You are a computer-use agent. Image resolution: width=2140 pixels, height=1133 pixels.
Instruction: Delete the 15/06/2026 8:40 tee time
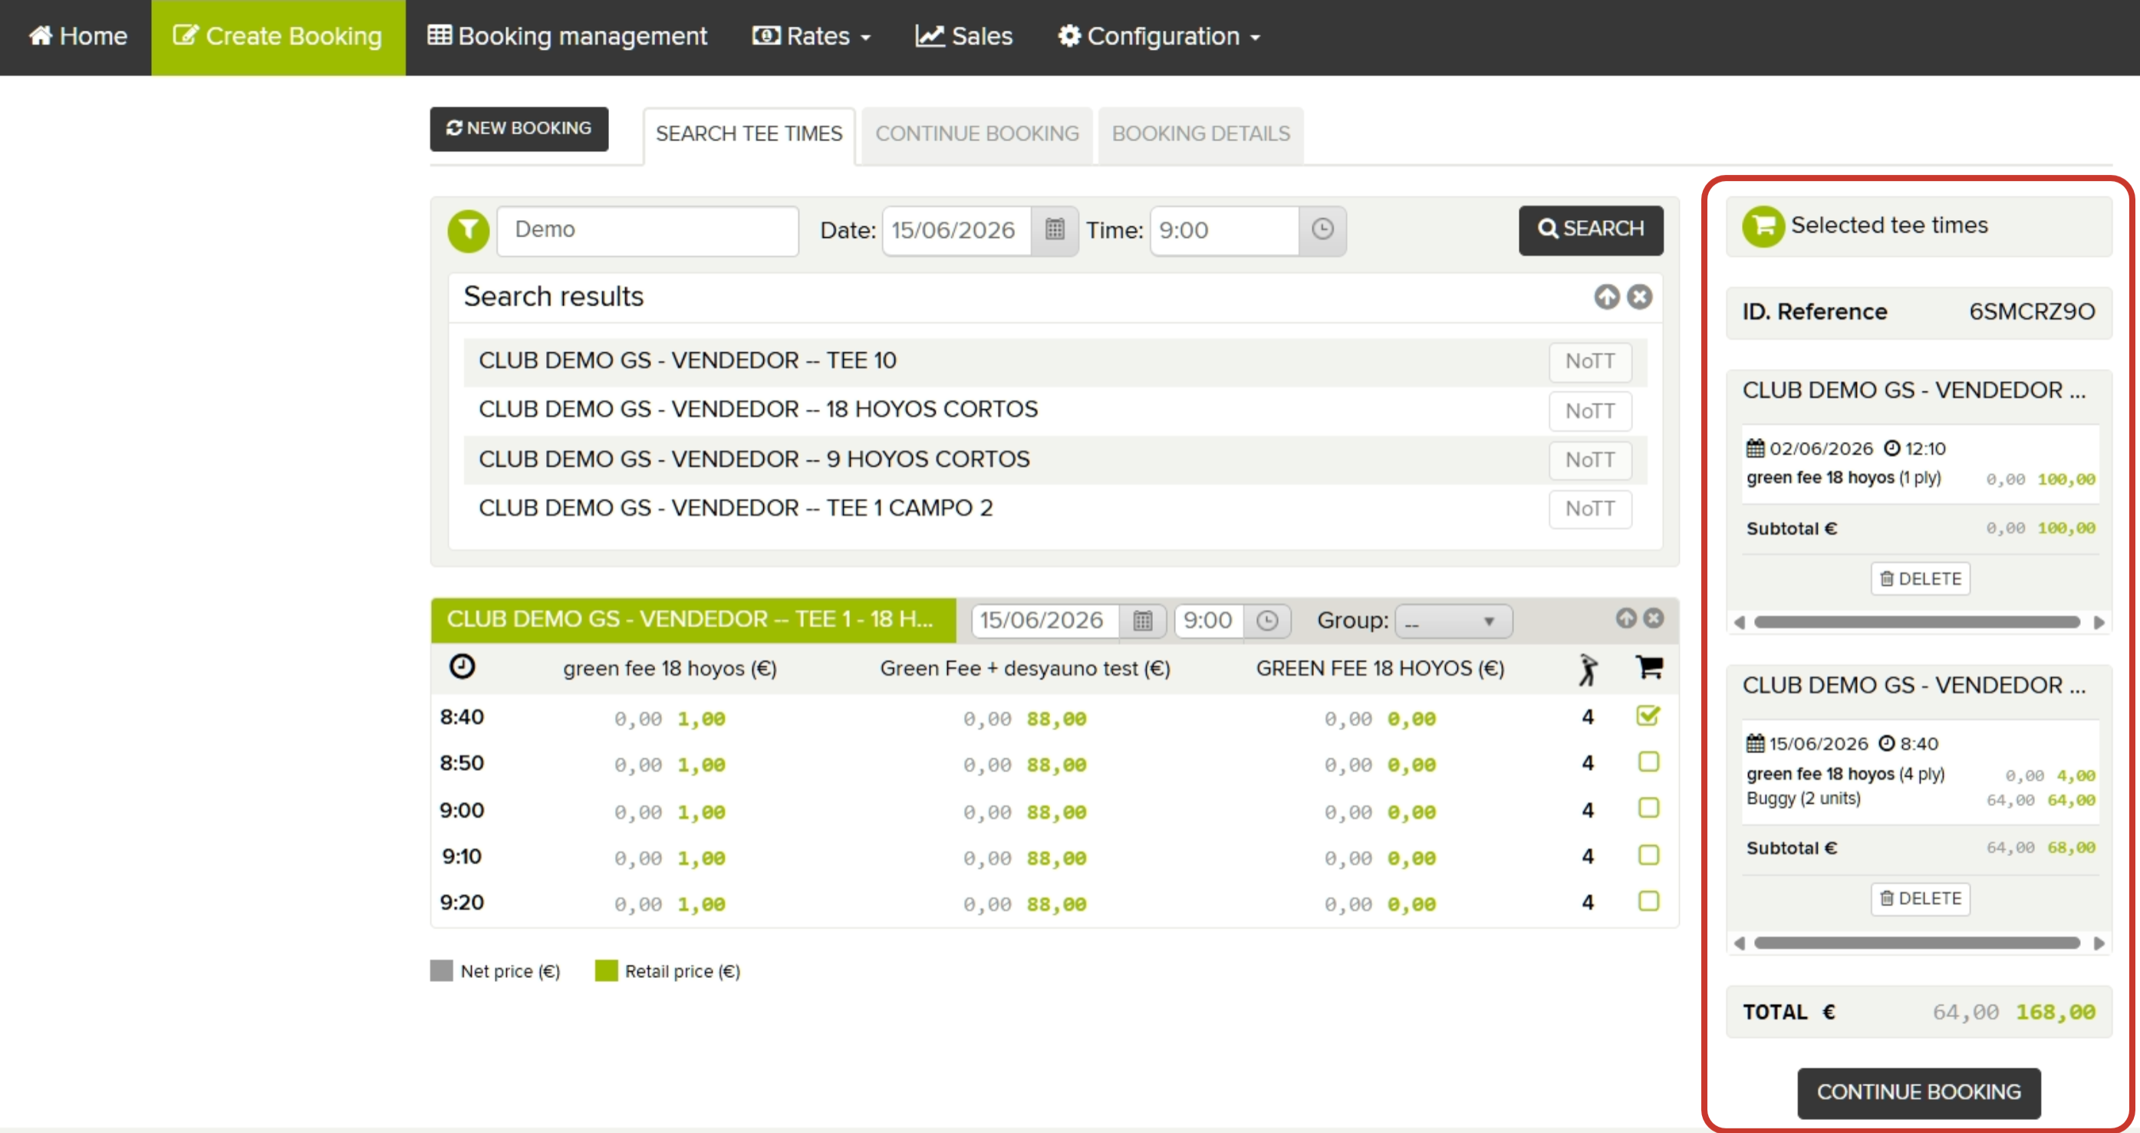pyautogui.click(x=1920, y=899)
